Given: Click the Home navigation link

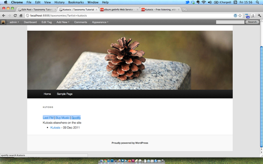Looking at the screenshot, I should pyautogui.click(x=47, y=94).
